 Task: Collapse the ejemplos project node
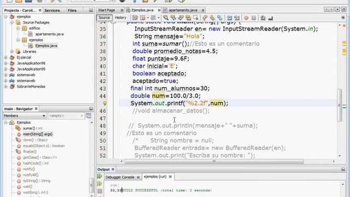6,17
